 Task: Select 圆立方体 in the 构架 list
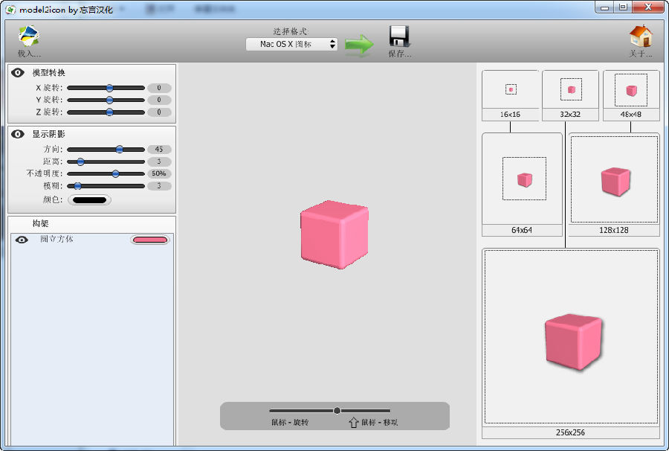click(59, 240)
